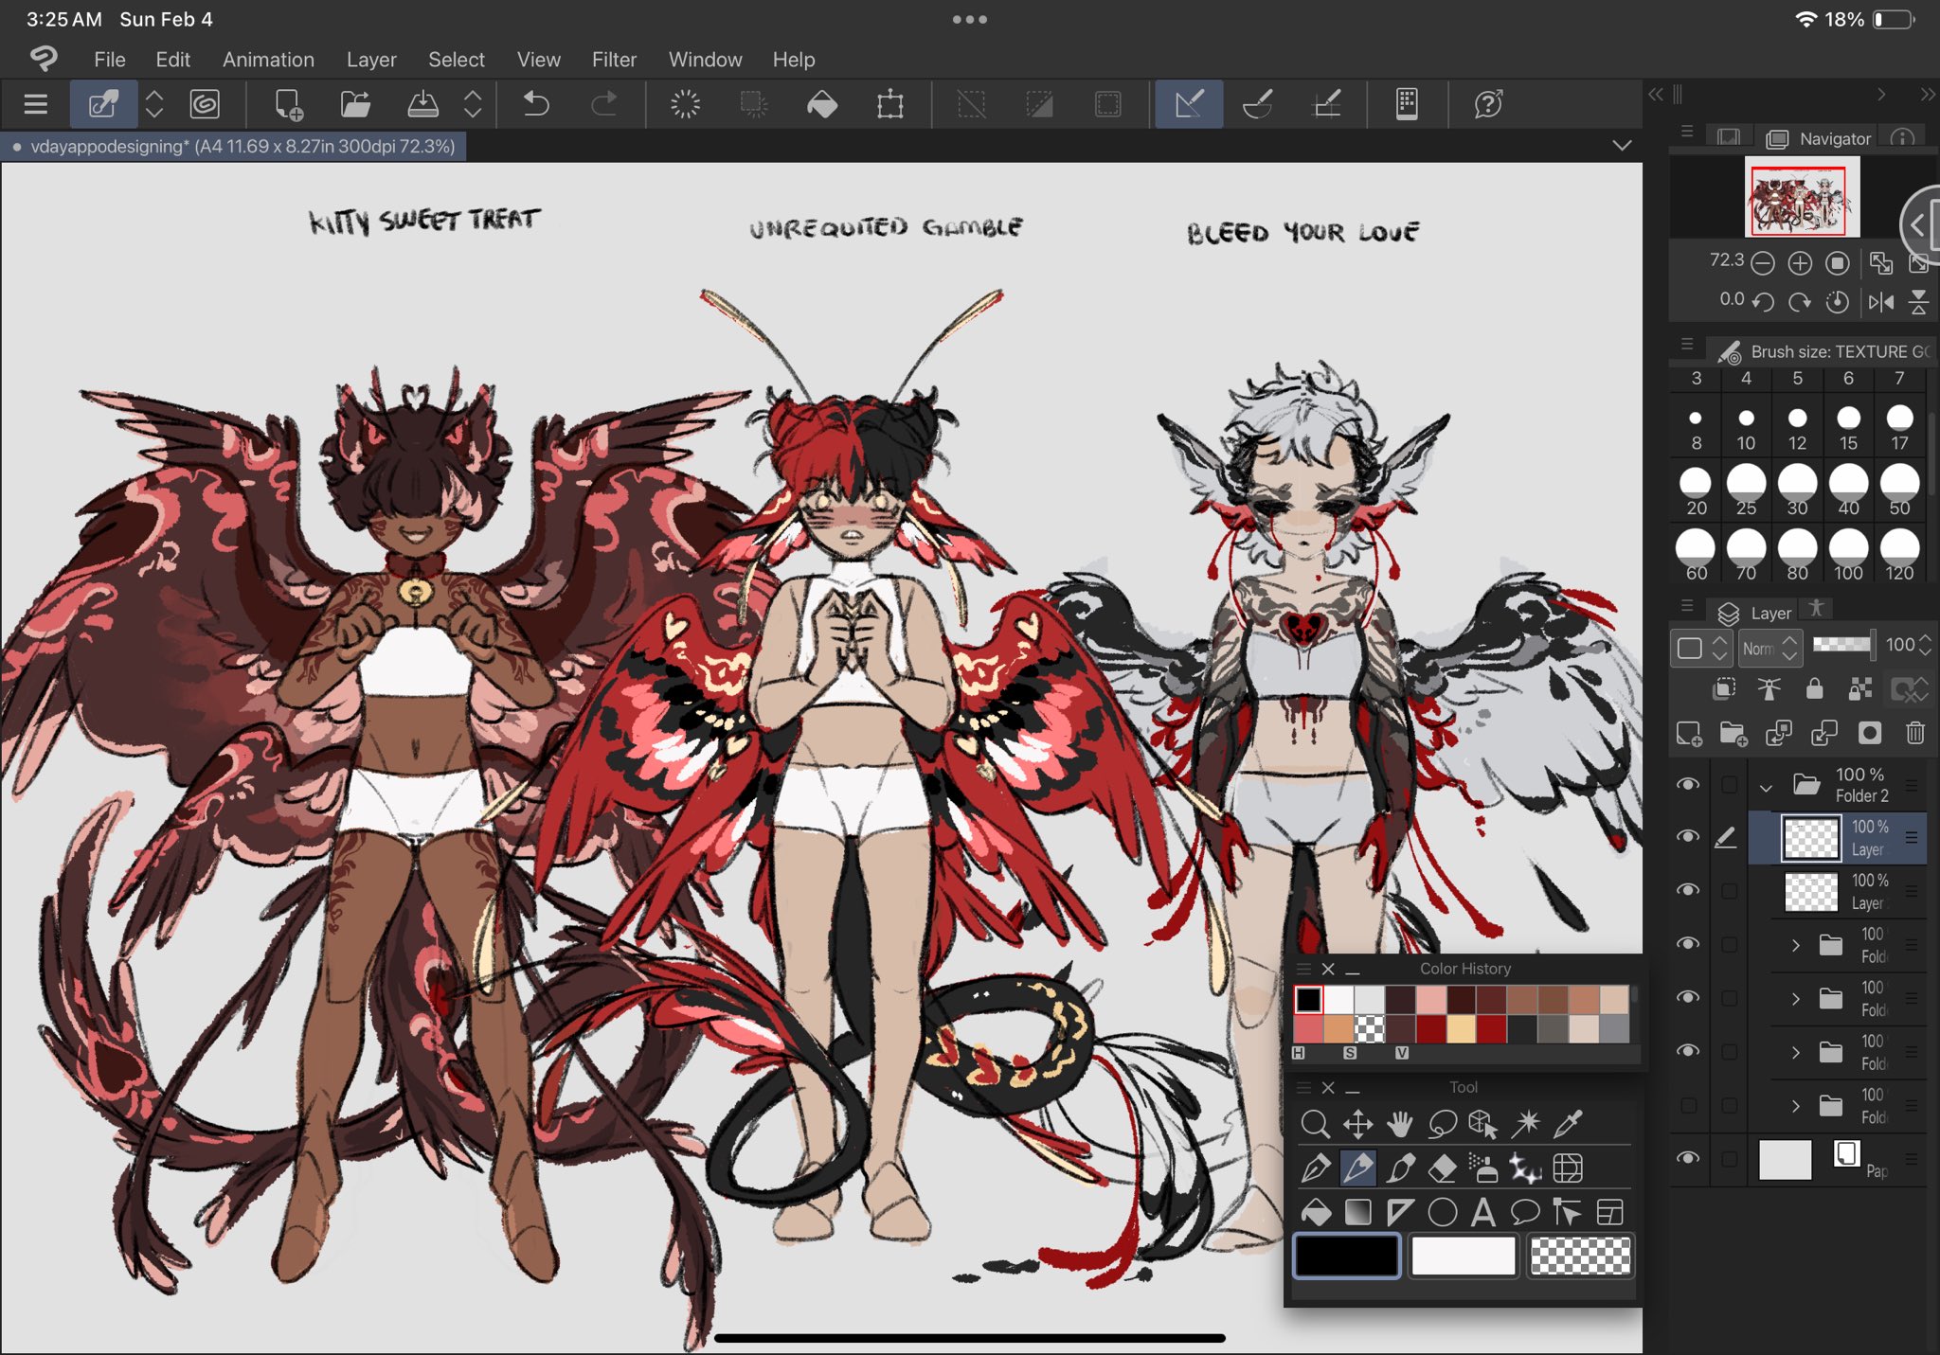Click the New layer folder icon
Viewport: 1940px width, 1355px height.
pyautogui.click(x=1733, y=733)
